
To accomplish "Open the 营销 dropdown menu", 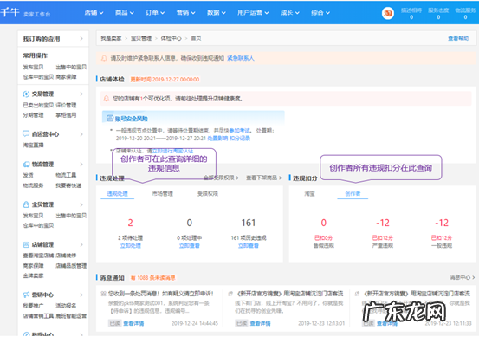I will [185, 13].
